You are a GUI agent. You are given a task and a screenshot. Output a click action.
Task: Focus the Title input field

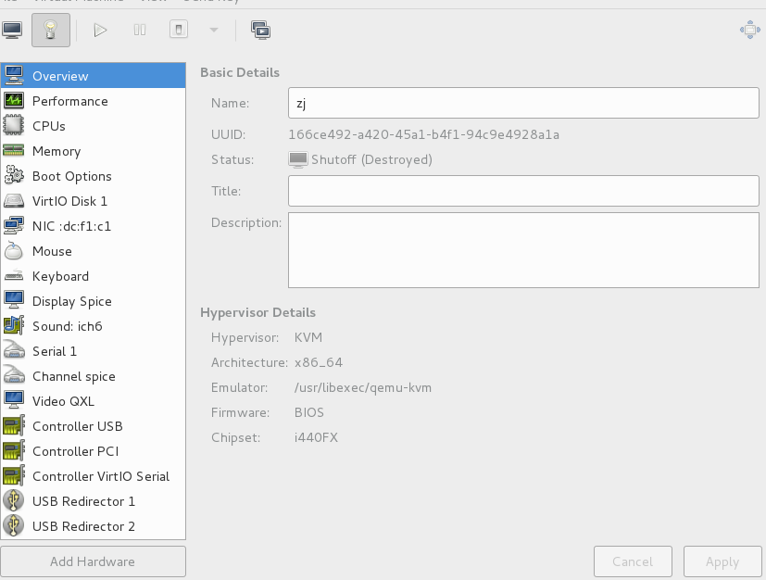click(523, 191)
